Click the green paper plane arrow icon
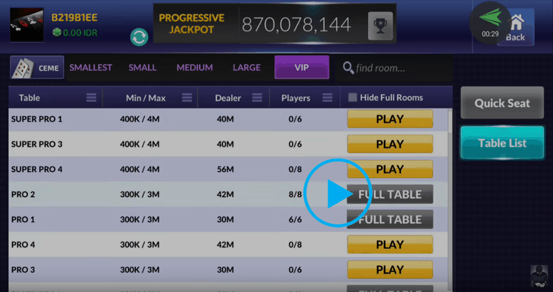Viewport: 553px width, 292px height. [490, 17]
